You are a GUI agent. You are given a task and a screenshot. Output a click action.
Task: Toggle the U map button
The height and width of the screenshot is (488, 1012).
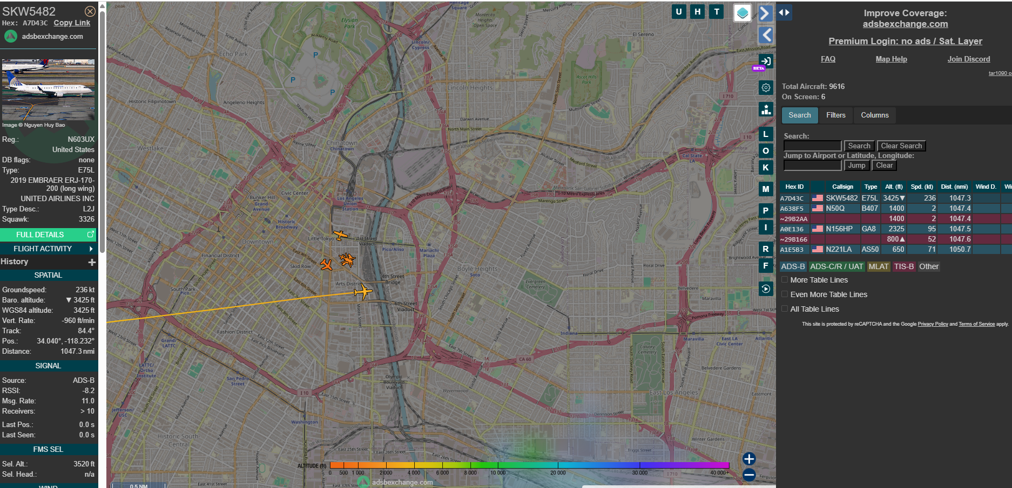click(679, 11)
